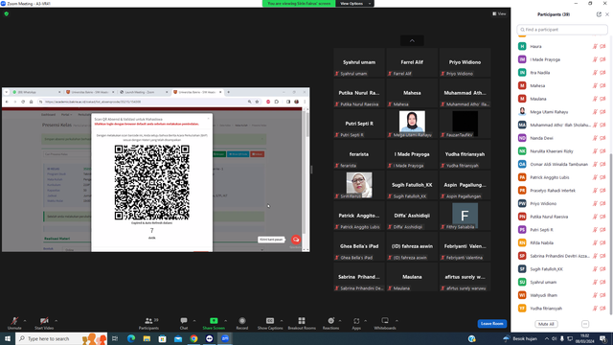Open a new tab in shared browser
This screenshot has height=345, width=613.
coord(228,92)
